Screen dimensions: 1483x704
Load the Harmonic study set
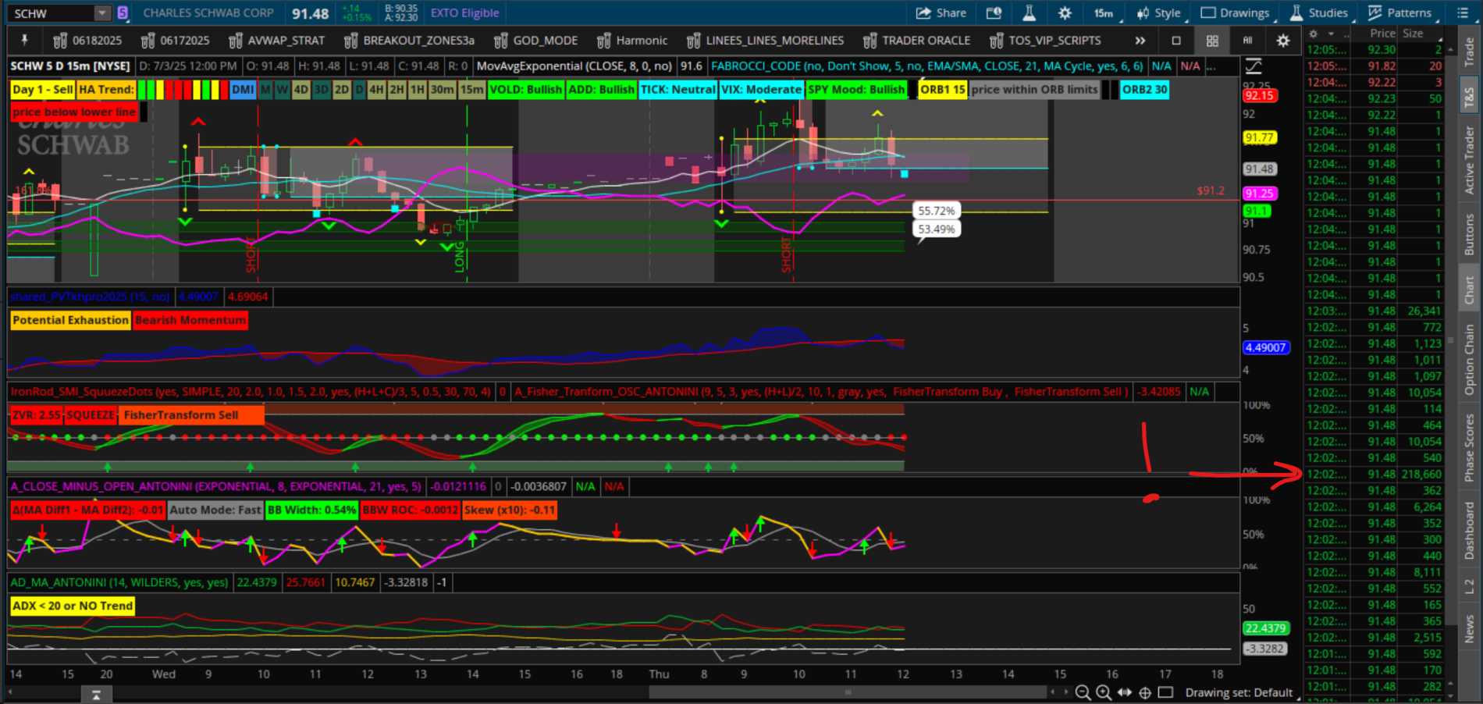click(632, 41)
